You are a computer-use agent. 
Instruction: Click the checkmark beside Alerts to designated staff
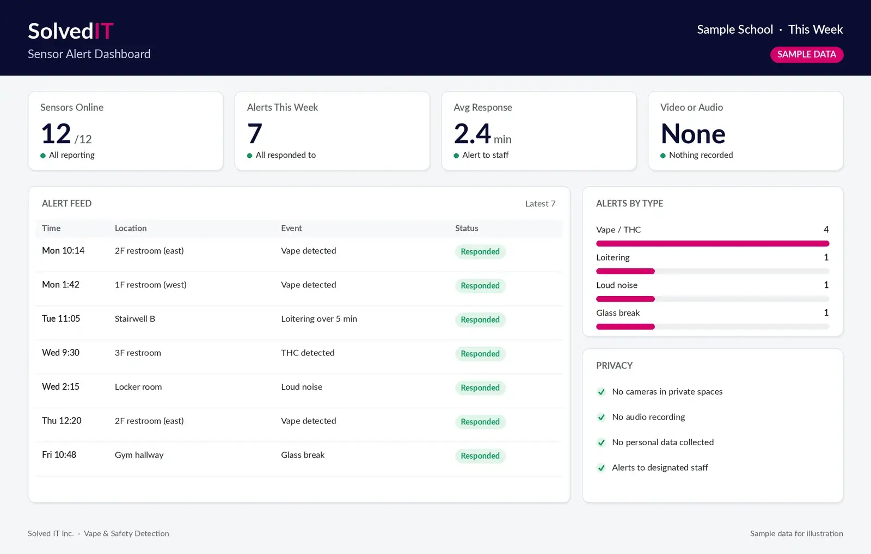click(601, 468)
